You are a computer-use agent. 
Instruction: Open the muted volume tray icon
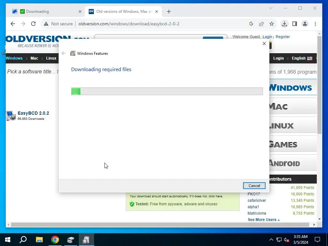pyautogui.click(x=287, y=240)
